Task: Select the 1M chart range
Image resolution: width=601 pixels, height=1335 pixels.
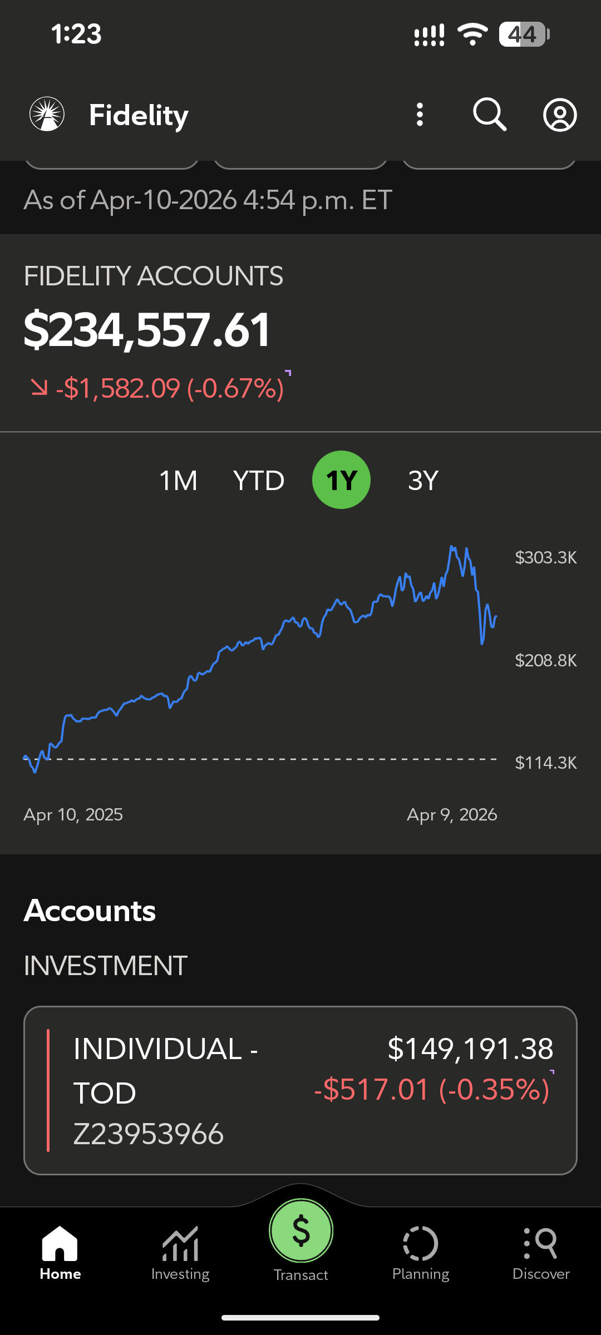Action: coord(179,481)
